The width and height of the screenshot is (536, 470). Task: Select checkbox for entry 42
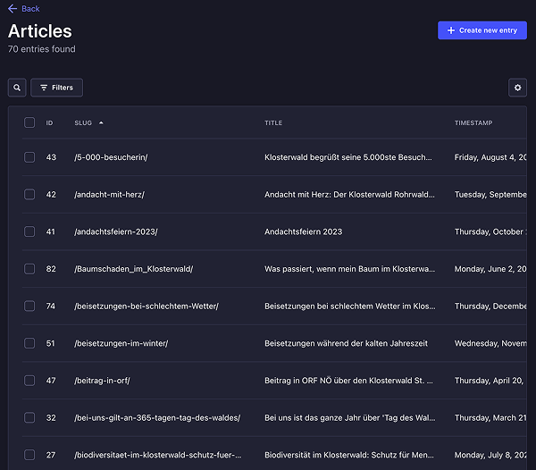pos(29,194)
